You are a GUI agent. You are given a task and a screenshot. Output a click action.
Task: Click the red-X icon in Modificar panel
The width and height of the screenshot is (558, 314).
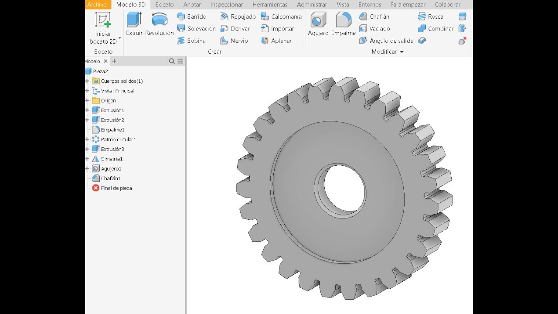[x=463, y=41]
